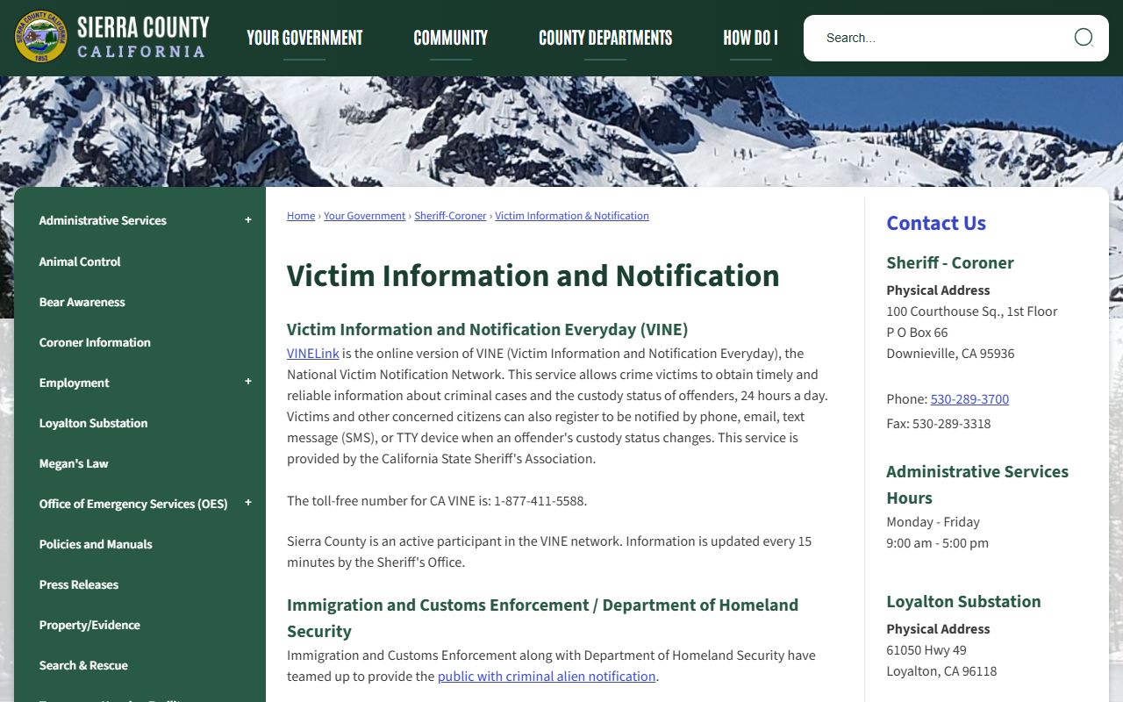Image resolution: width=1123 pixels, height=702 pixels.
Task: Click the VINE section heading
Action: 487,330
